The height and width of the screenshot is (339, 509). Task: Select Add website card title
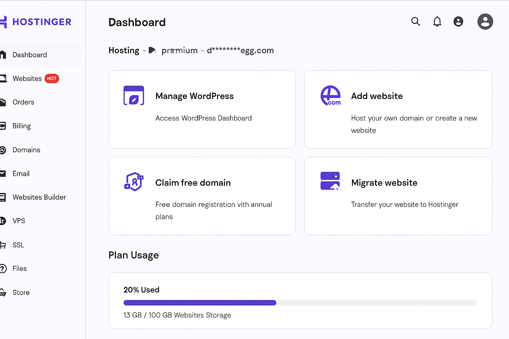pos(377,96)
